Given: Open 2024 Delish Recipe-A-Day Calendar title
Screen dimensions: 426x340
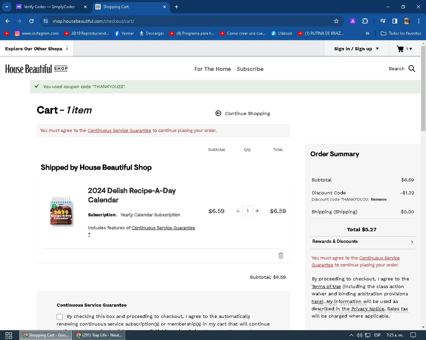Looking at the screenshot, I should tap(132, 195).
